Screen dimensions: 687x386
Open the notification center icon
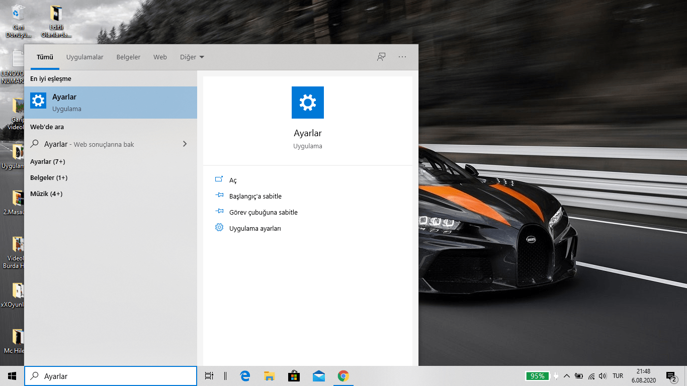click(x=671, y=376)
